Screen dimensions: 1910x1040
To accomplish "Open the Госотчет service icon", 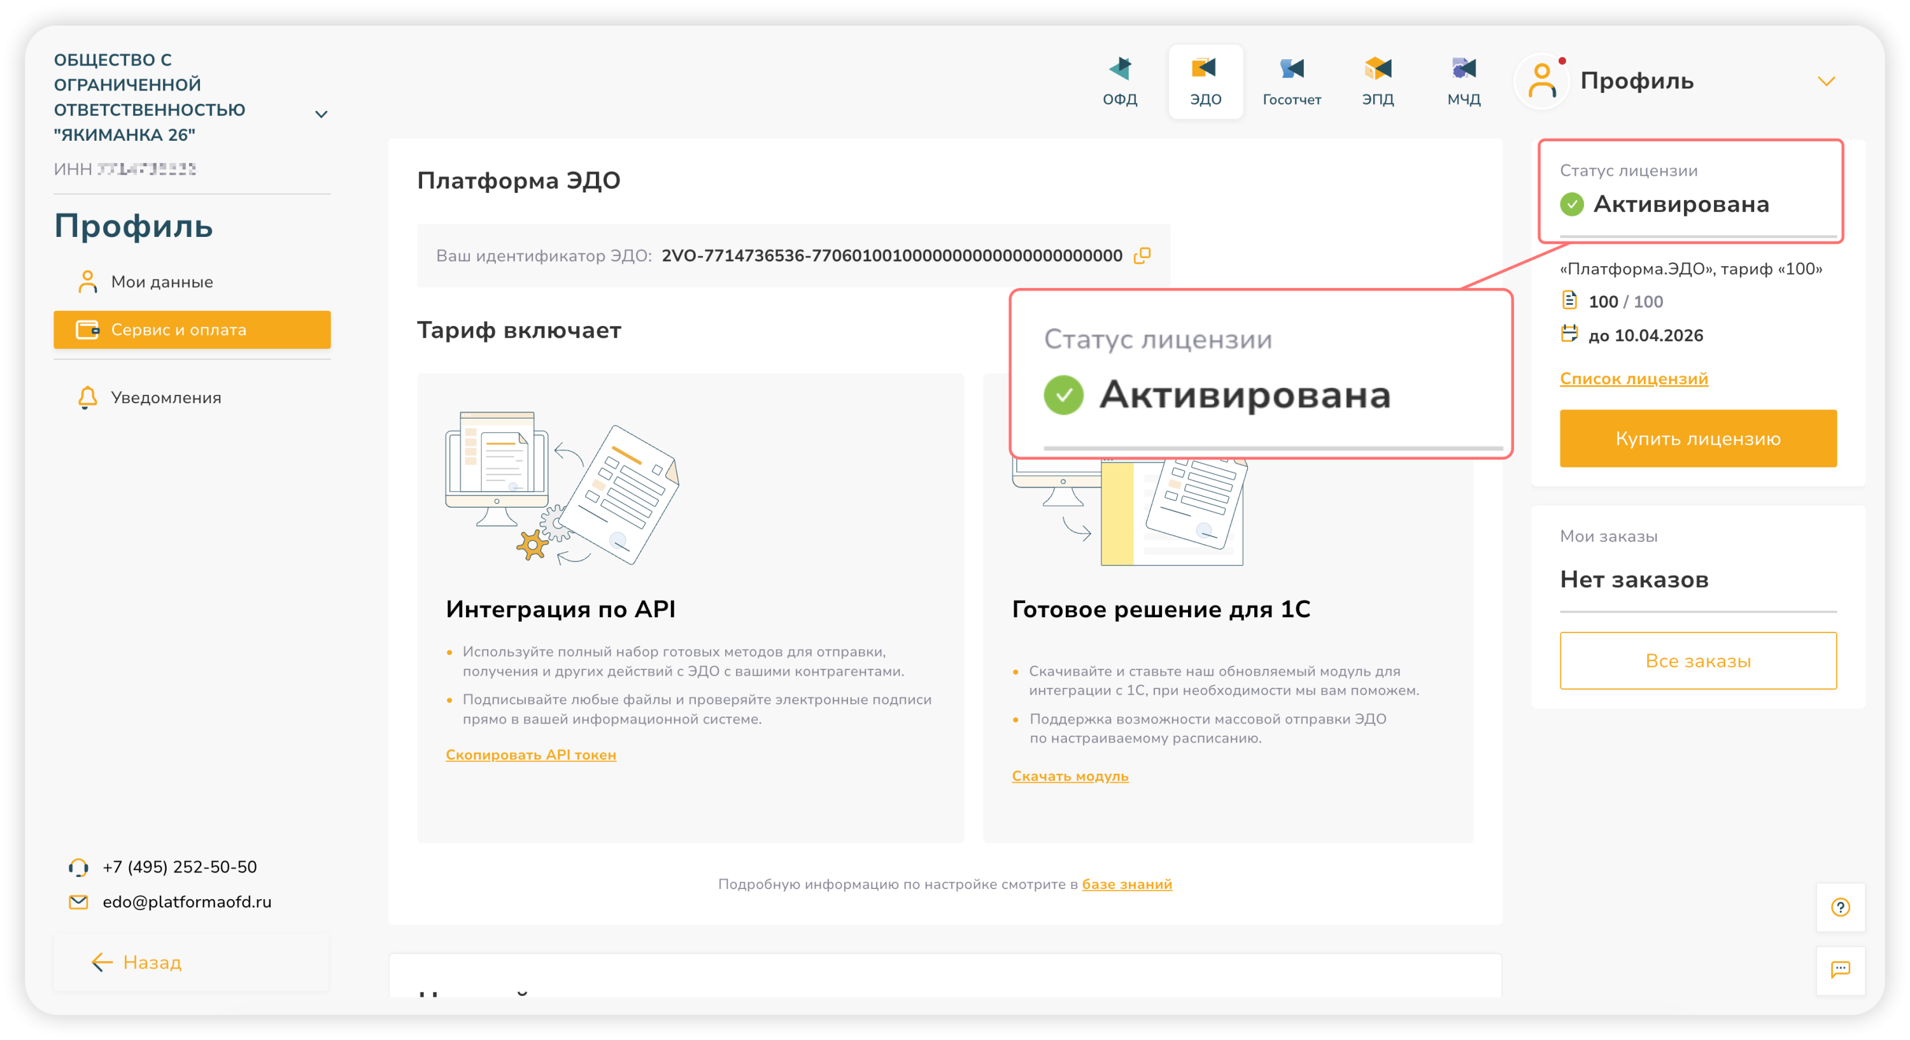I will coord(1292,80).
